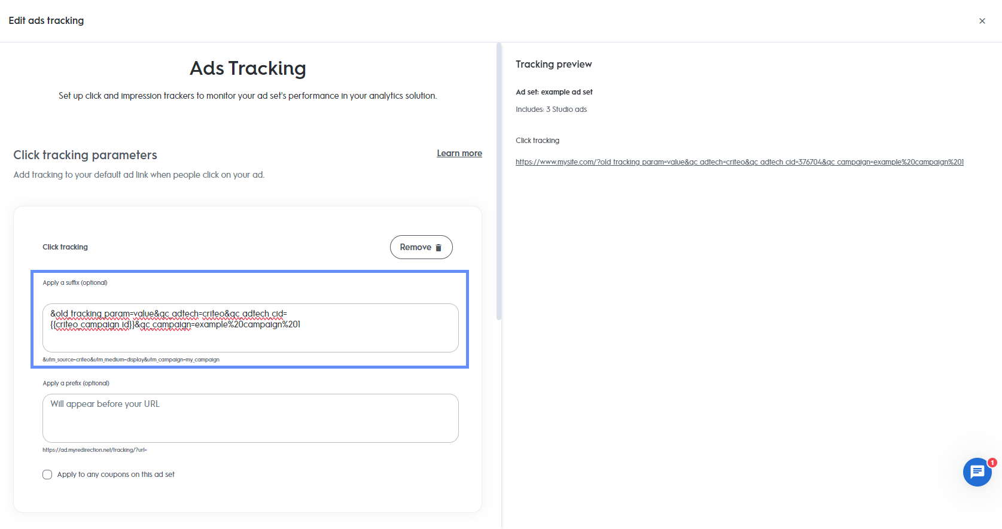Click the prefix field labeled Will appear before your URL
Viewport: 1002px width, 529px height.
[250, 418]
